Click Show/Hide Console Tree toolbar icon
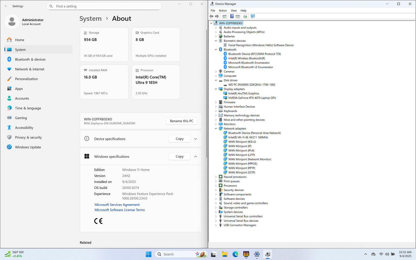This screenshot has height=260, width=416. [224, 16]
